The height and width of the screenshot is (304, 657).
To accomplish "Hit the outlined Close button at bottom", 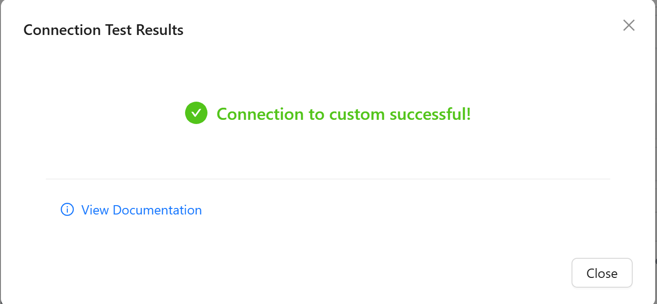I will [602, 273].
